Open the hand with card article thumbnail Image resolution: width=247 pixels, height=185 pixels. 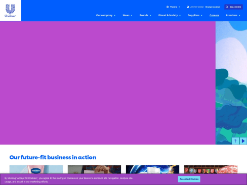click(x=94, y=169)
